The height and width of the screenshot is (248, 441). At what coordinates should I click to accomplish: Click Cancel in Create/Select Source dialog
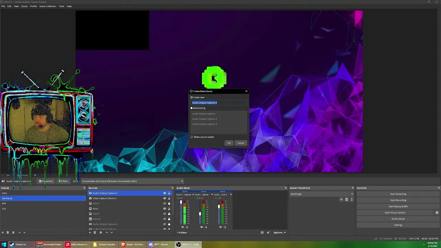(241, 143)
